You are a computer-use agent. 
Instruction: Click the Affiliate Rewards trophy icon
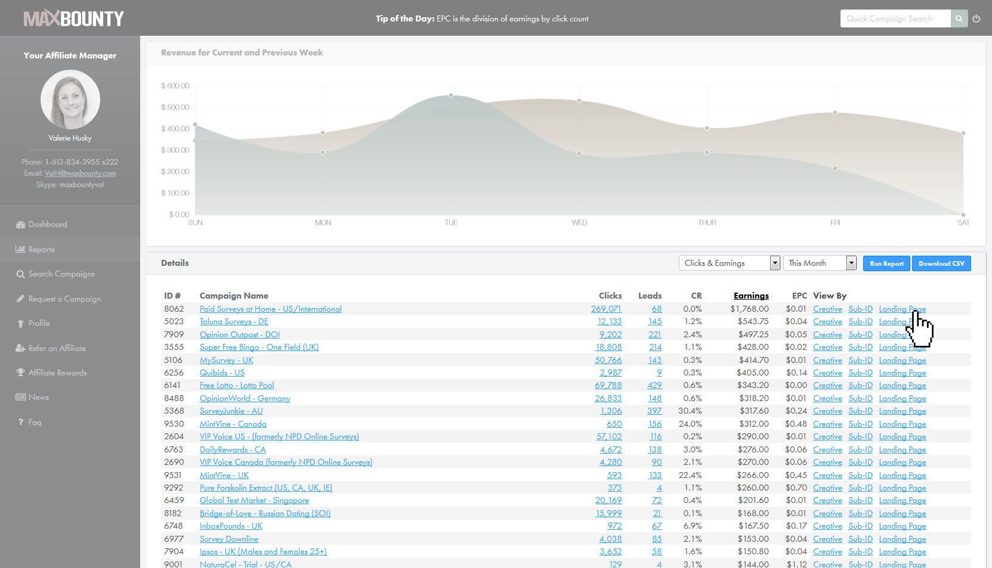point(20,373)
